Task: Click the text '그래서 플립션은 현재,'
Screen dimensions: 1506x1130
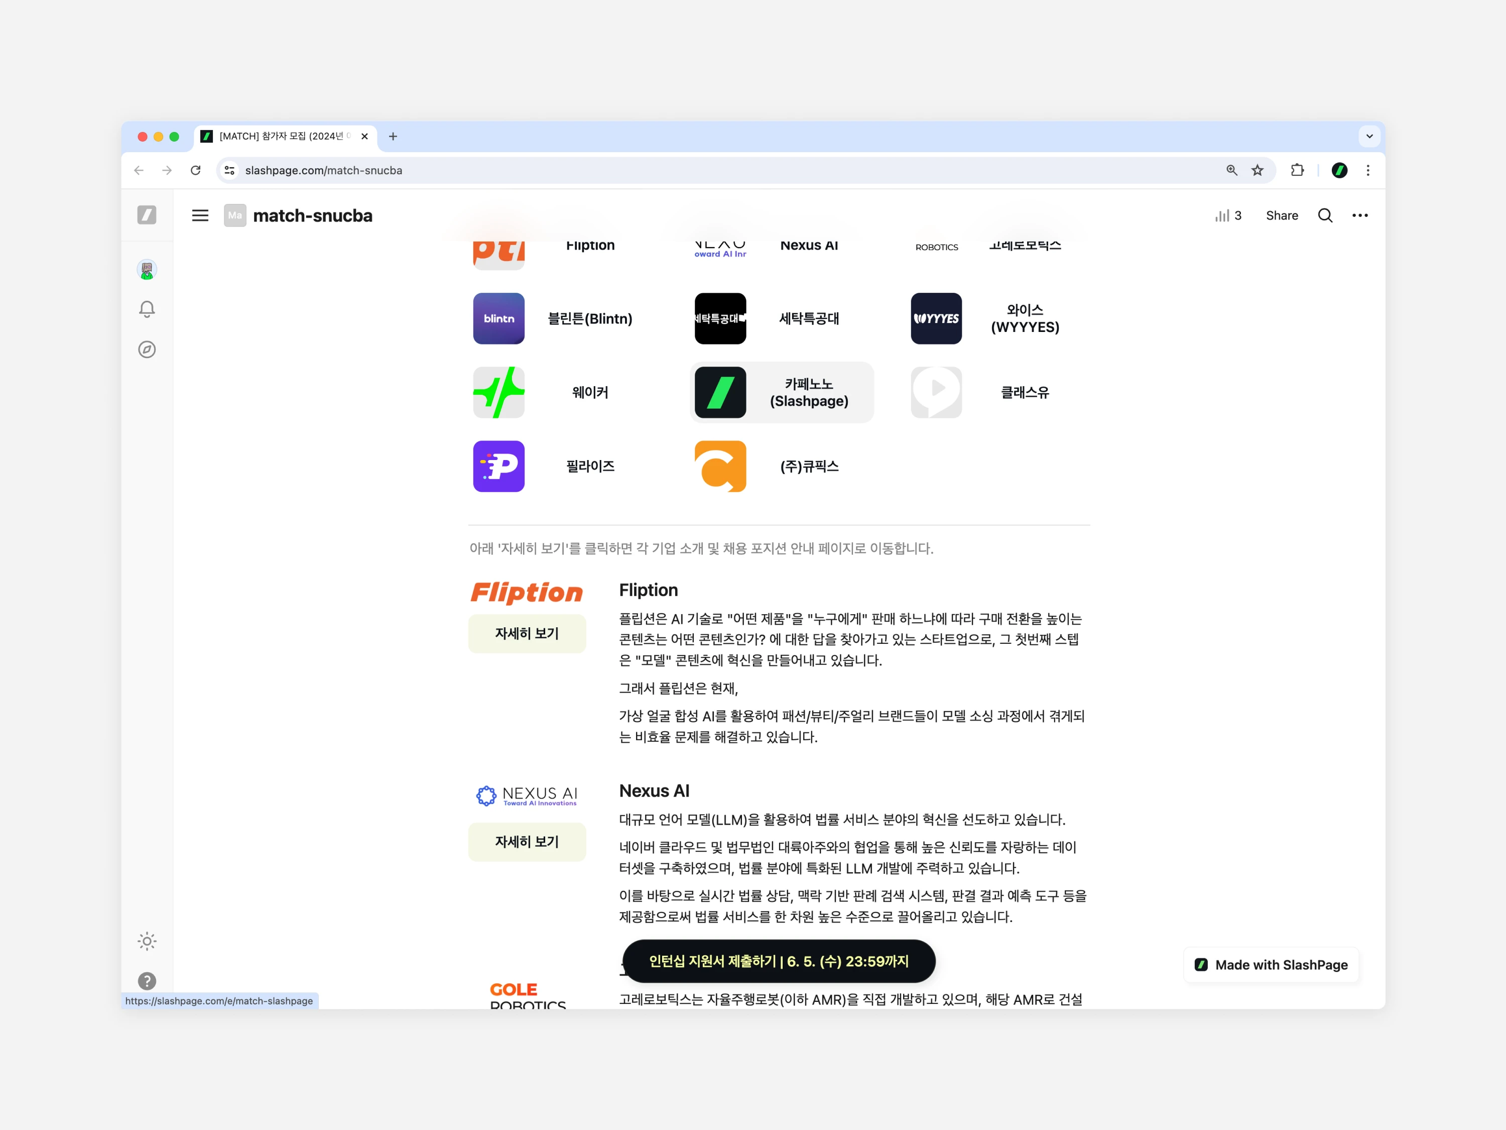Action: 678,688
